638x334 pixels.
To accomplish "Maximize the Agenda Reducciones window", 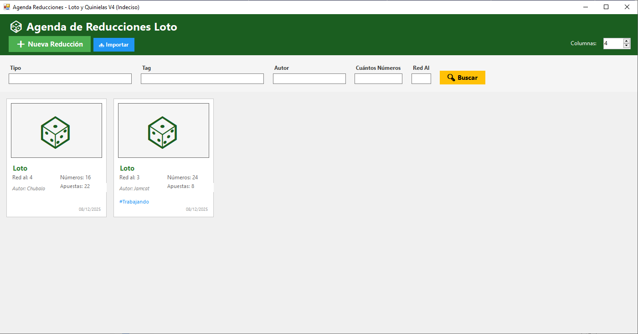I will (606, 7).
